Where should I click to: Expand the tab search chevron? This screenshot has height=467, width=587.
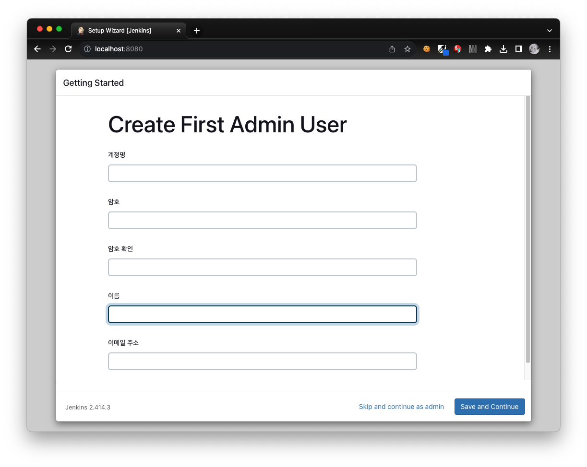[x=550, y=30]
